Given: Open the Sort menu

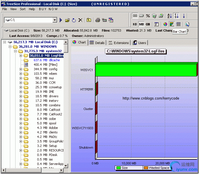Looking at the screenshot, I should coord(23,9).
